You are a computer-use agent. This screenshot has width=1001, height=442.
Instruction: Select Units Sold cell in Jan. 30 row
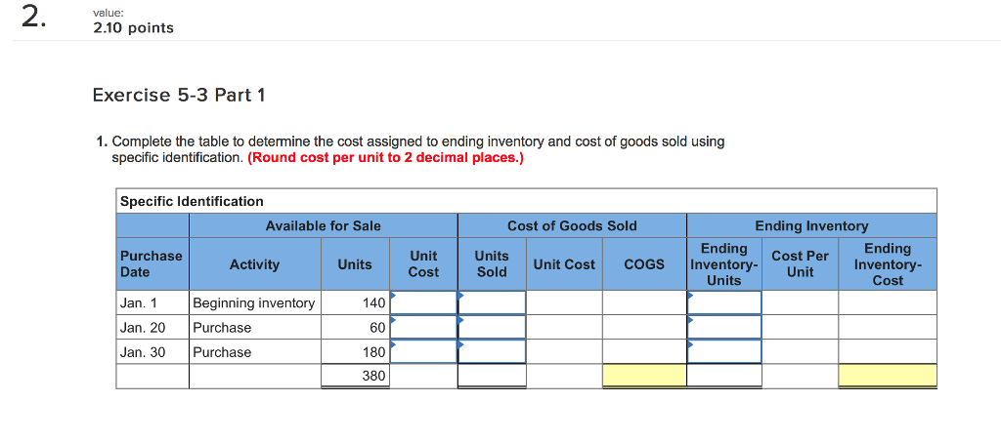coord(492,352)
